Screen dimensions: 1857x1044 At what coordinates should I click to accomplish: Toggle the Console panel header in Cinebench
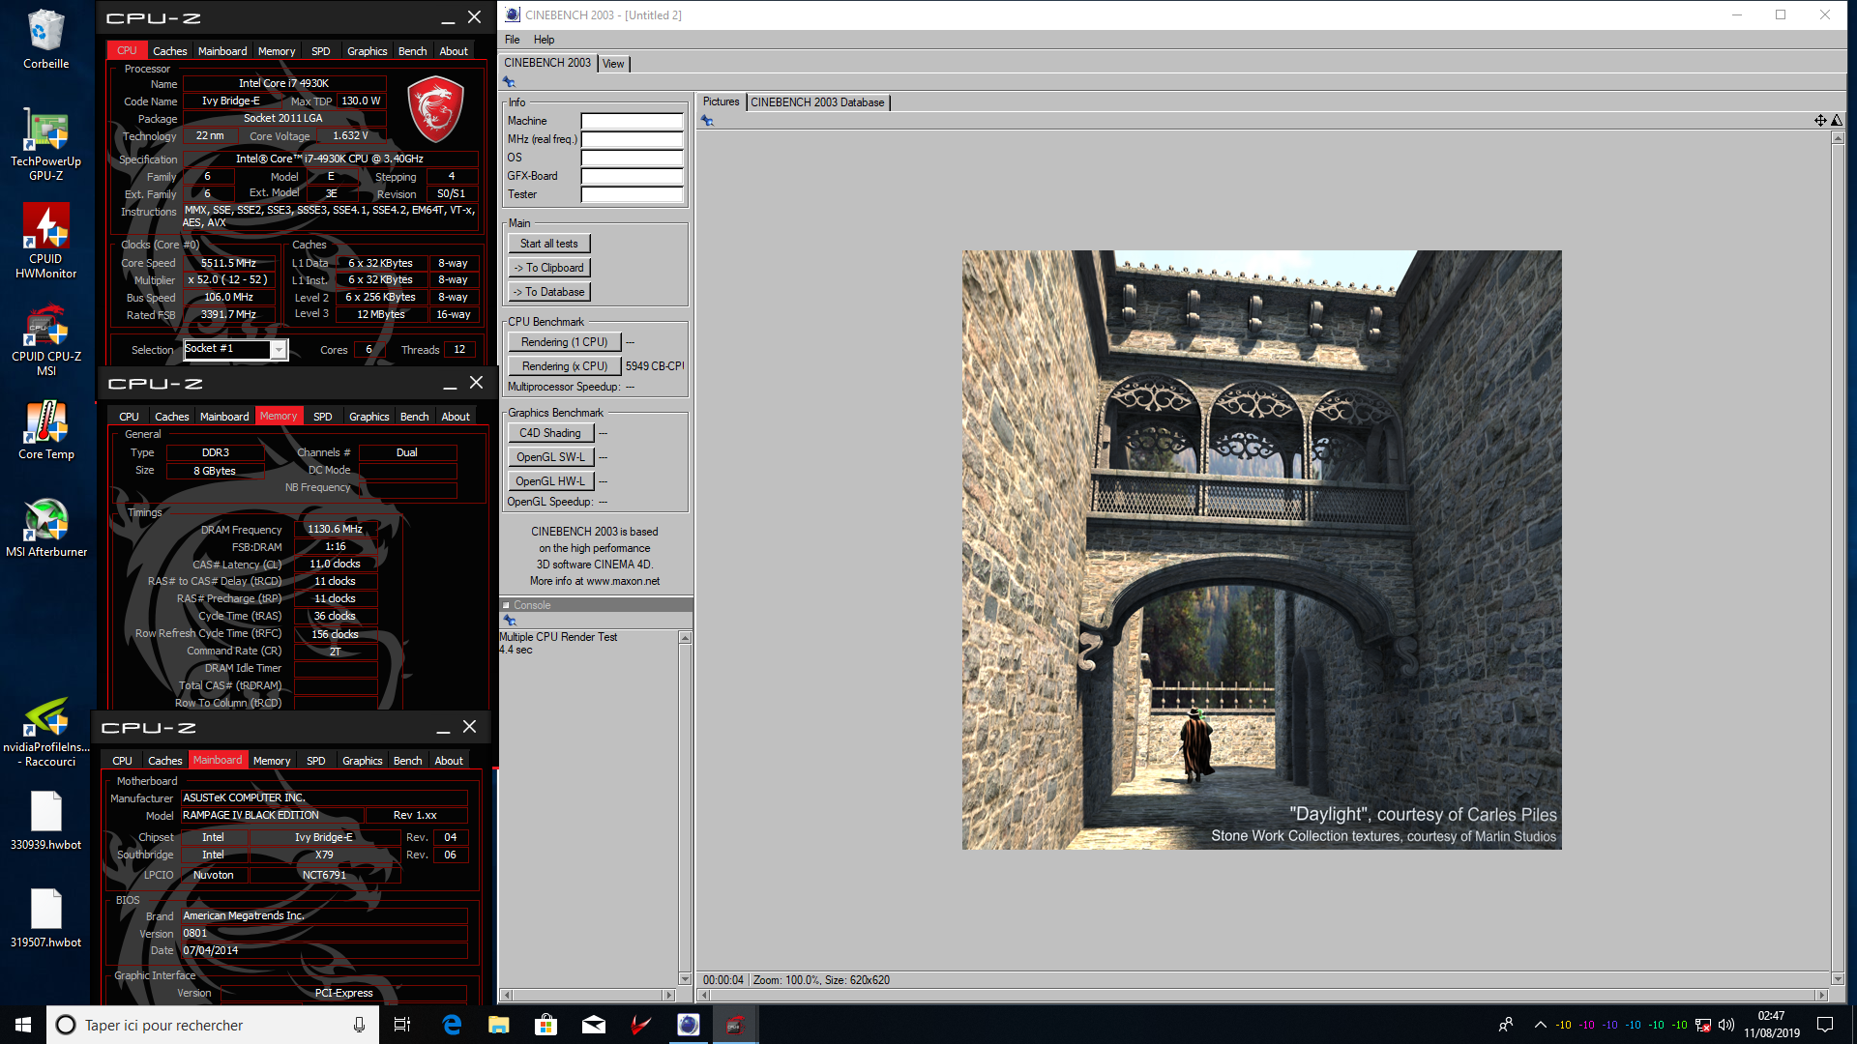pos(596,605)
